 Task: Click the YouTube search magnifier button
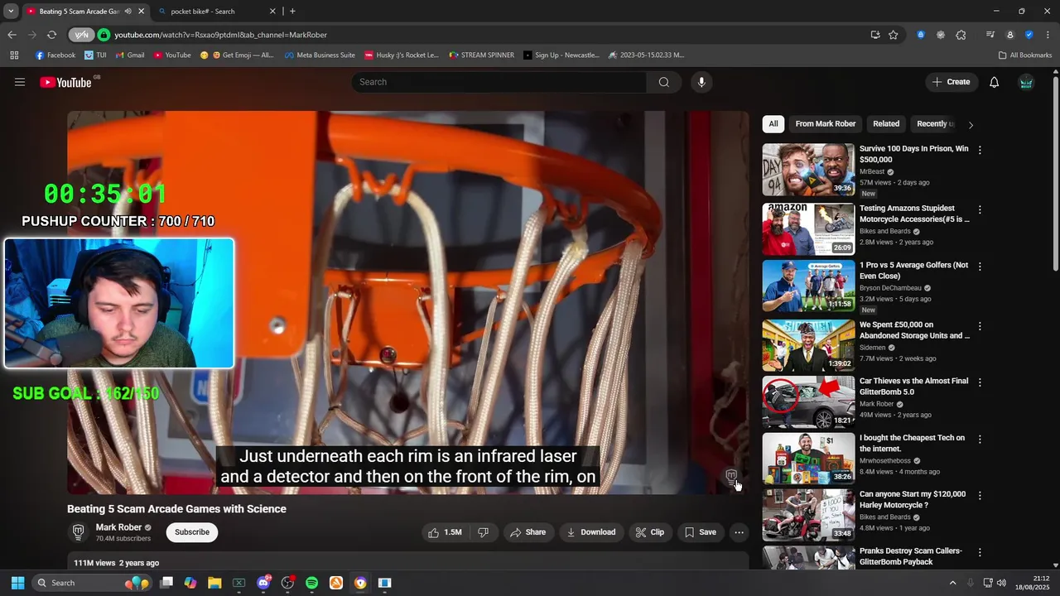[663, 82]
